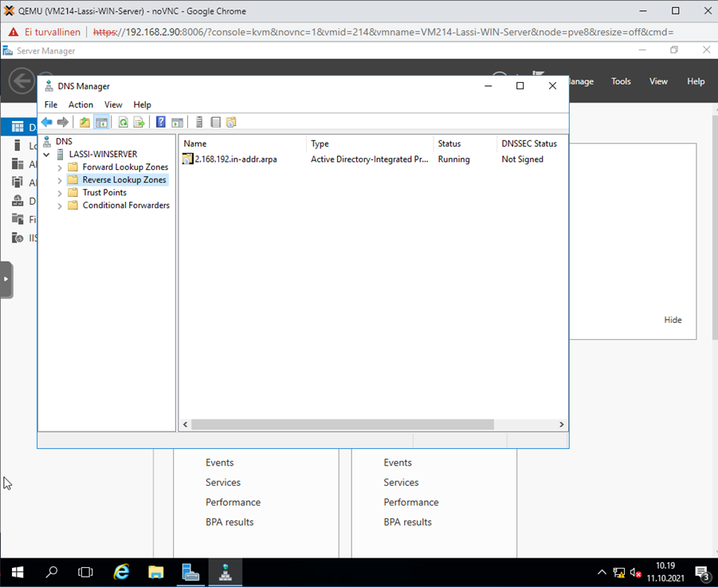The height and width of the screenshot is (587, 718).
Task: Open the Help menu in DNS Manager
Action: point(142,104)
